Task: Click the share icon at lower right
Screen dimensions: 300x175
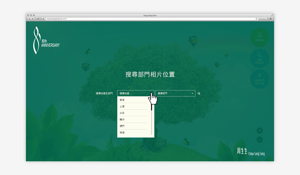Action: [260, 131]
